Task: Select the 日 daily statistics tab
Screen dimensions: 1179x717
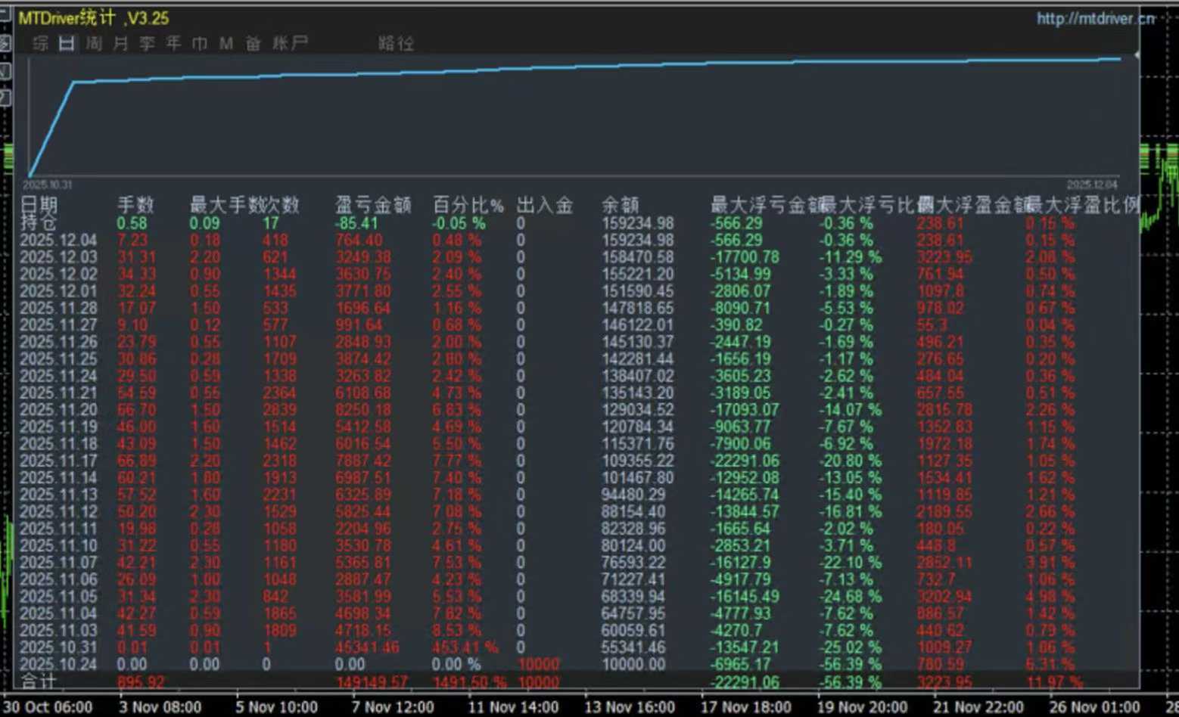Action: tap(67, 43)
